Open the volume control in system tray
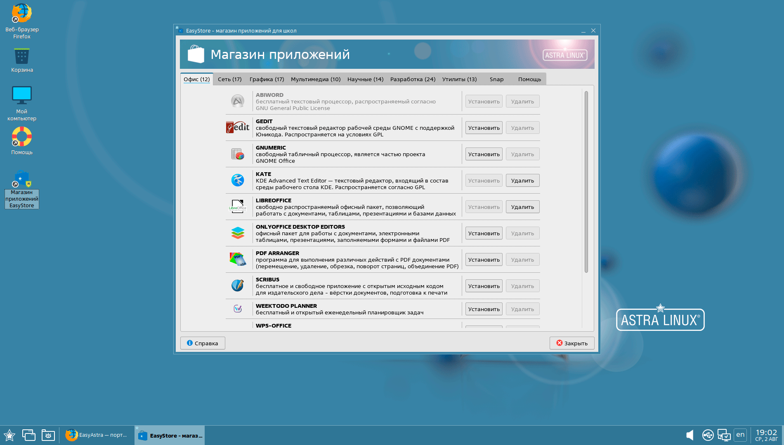The height and width of the screenshot is (445, 784). [x=690, y=435]
